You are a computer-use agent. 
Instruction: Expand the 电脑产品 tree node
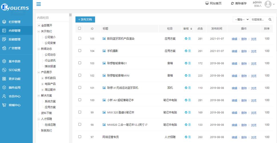42,84
